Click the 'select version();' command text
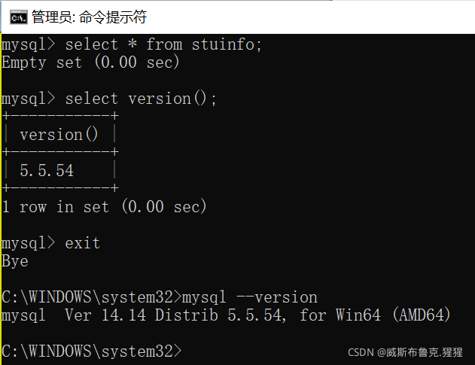 [x=141, y=99]
